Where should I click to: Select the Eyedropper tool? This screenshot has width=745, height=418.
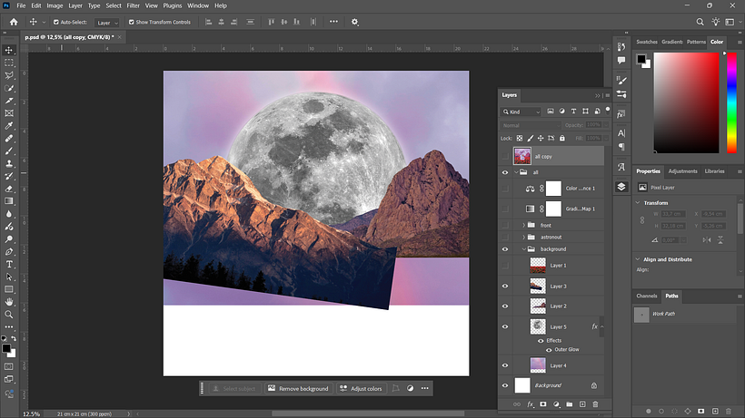coord(9,126)
